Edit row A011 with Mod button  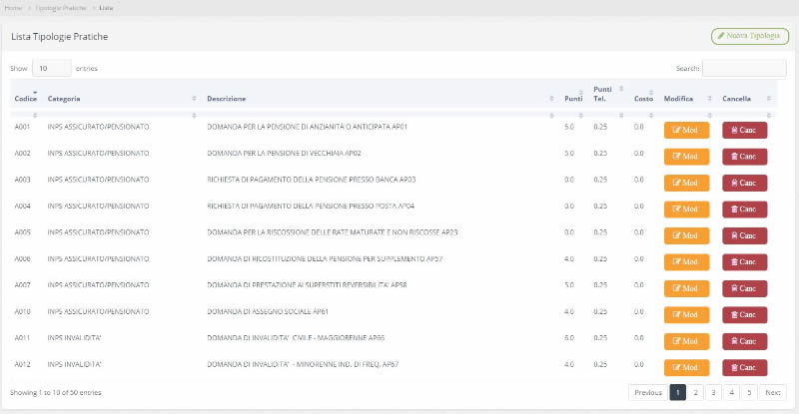pos(686,341)
